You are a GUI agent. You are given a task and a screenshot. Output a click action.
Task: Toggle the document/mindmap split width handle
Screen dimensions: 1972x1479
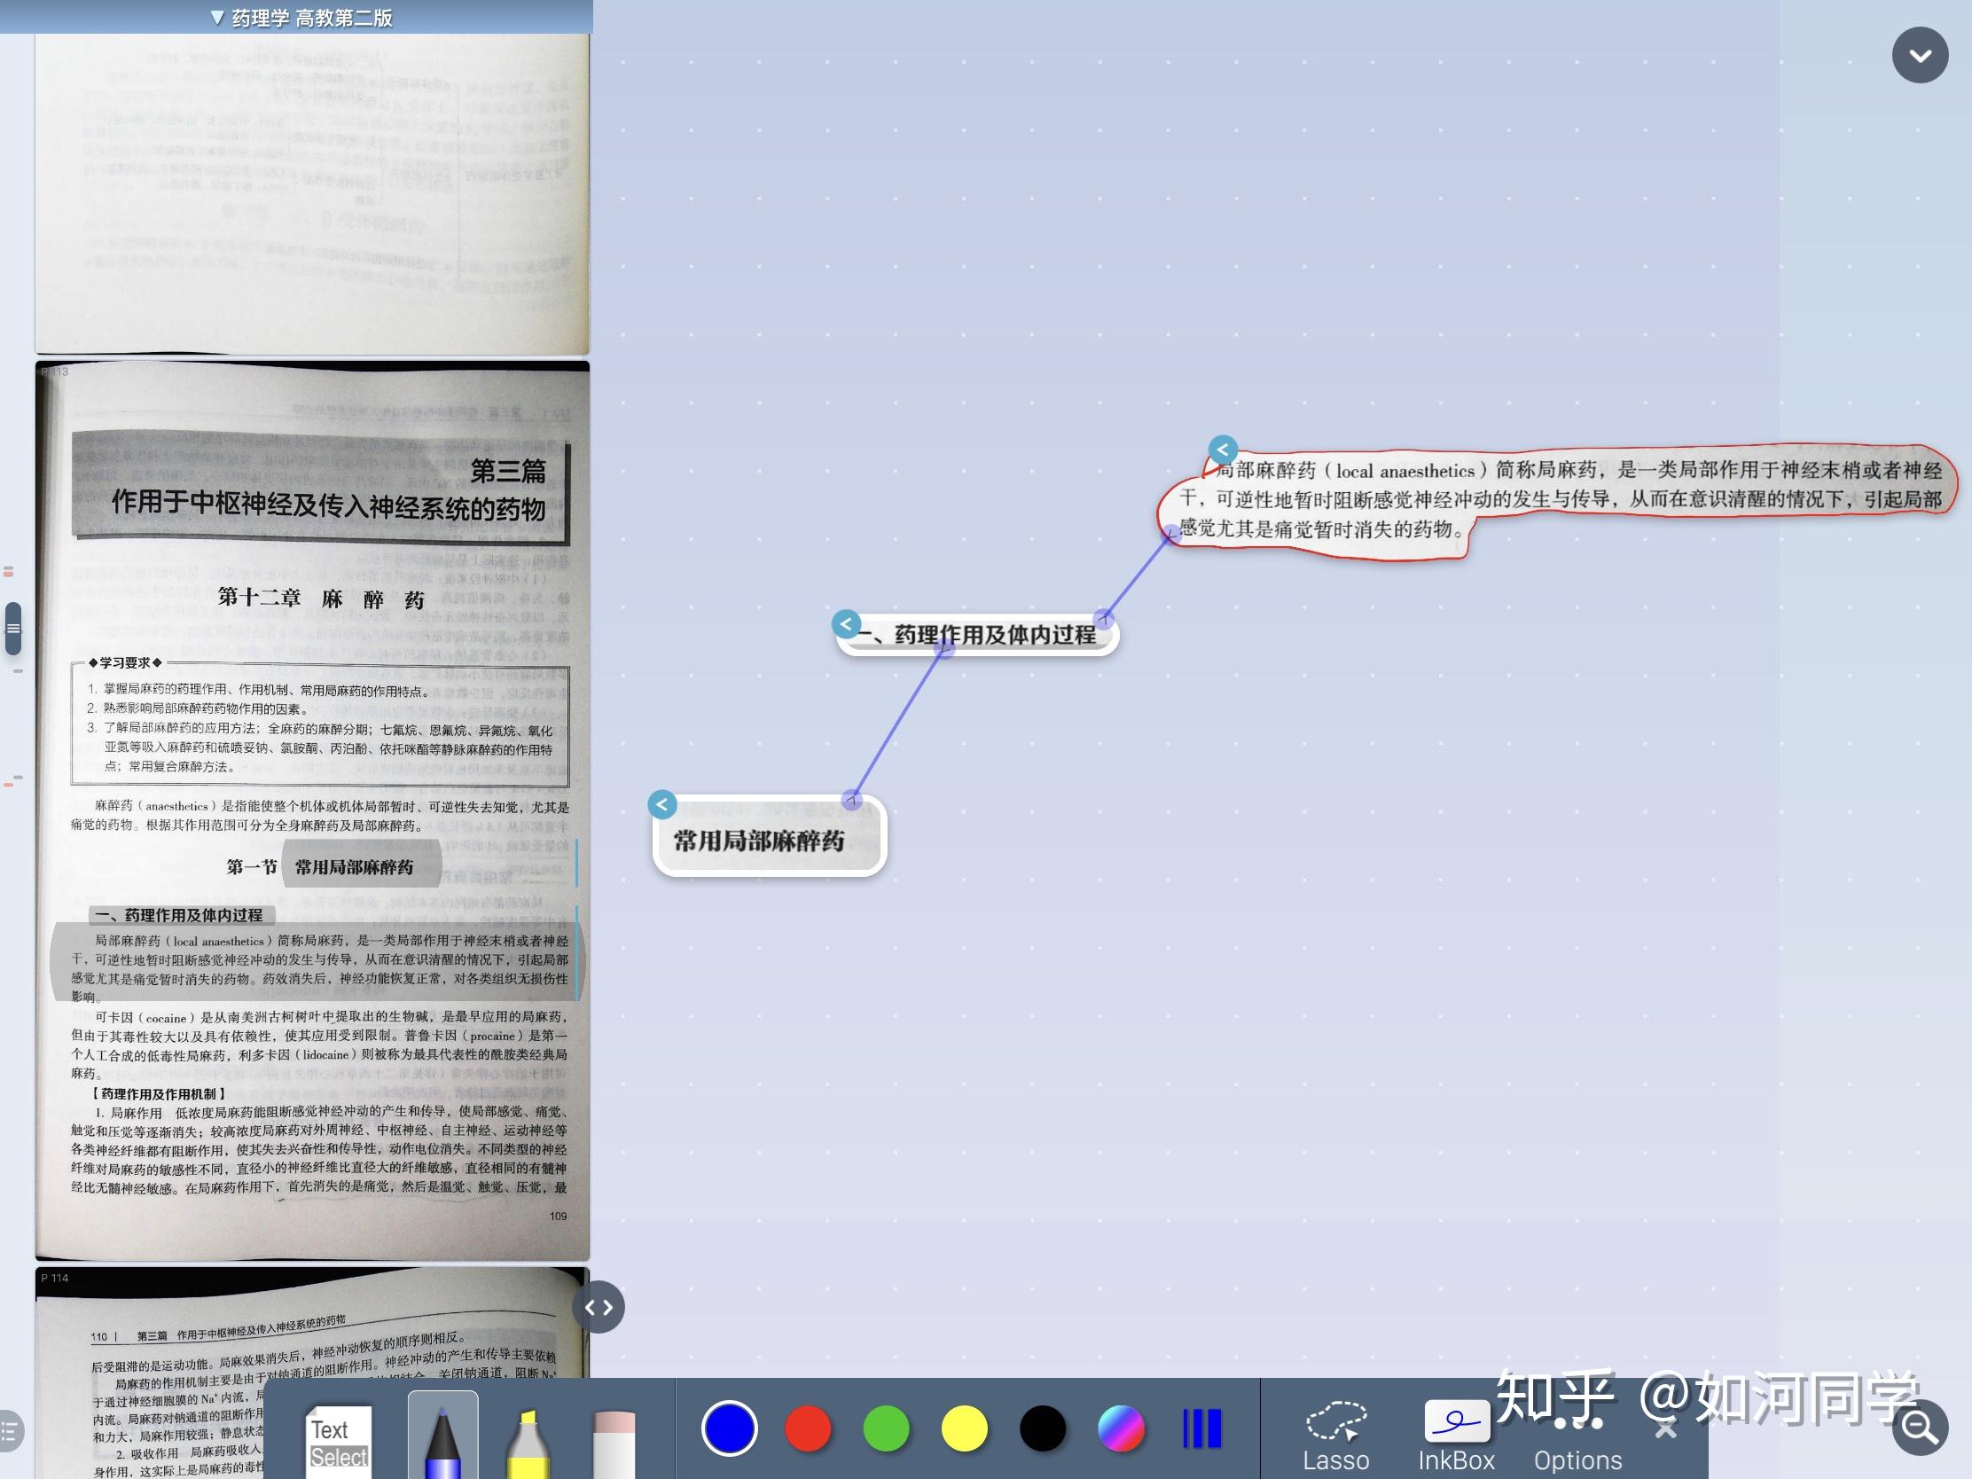[599, 1307]
